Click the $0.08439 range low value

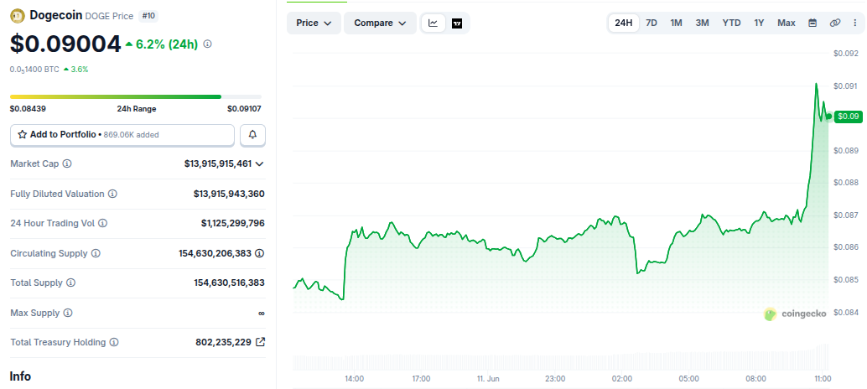tap(28, 109)
